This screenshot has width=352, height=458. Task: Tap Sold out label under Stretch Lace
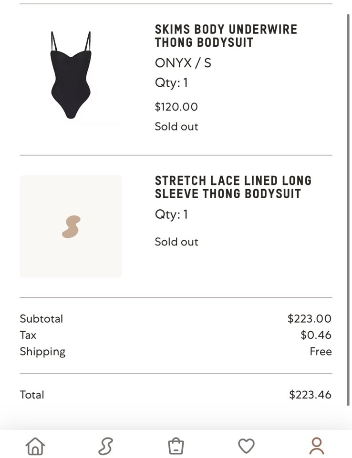pyautogui.click(x=176, y=242)
